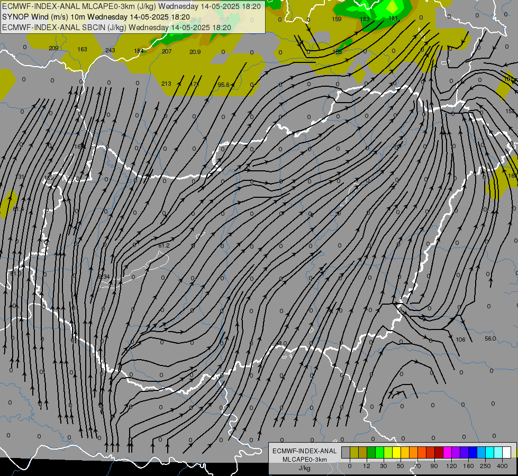Click the map value 81.0
Screen dimensions: 518x476
coord(15,273)
